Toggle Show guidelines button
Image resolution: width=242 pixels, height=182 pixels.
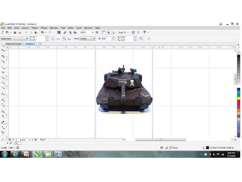113,32
